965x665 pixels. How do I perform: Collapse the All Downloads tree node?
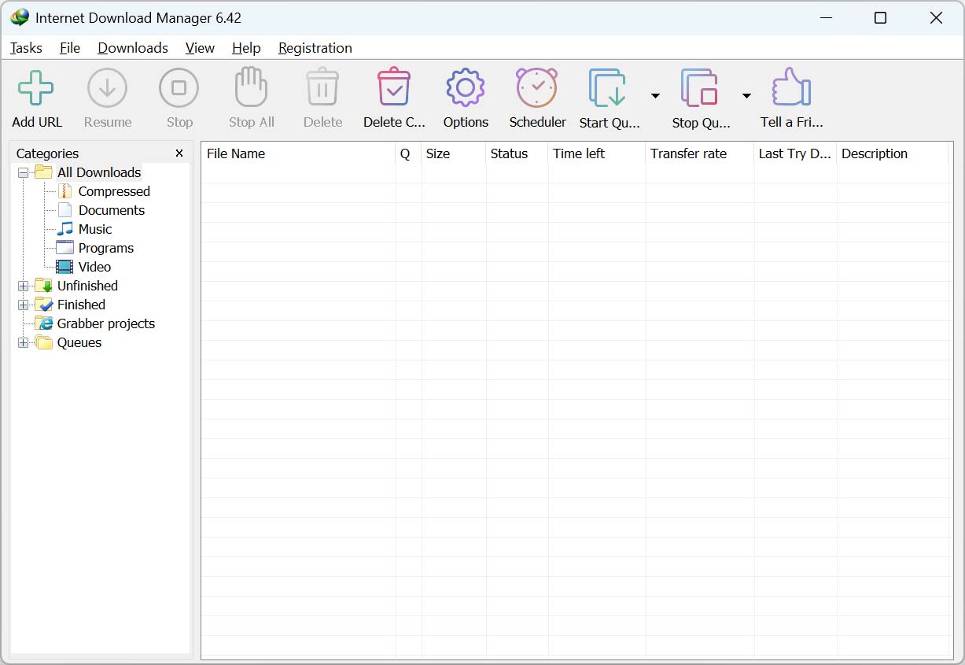[23, 173]
